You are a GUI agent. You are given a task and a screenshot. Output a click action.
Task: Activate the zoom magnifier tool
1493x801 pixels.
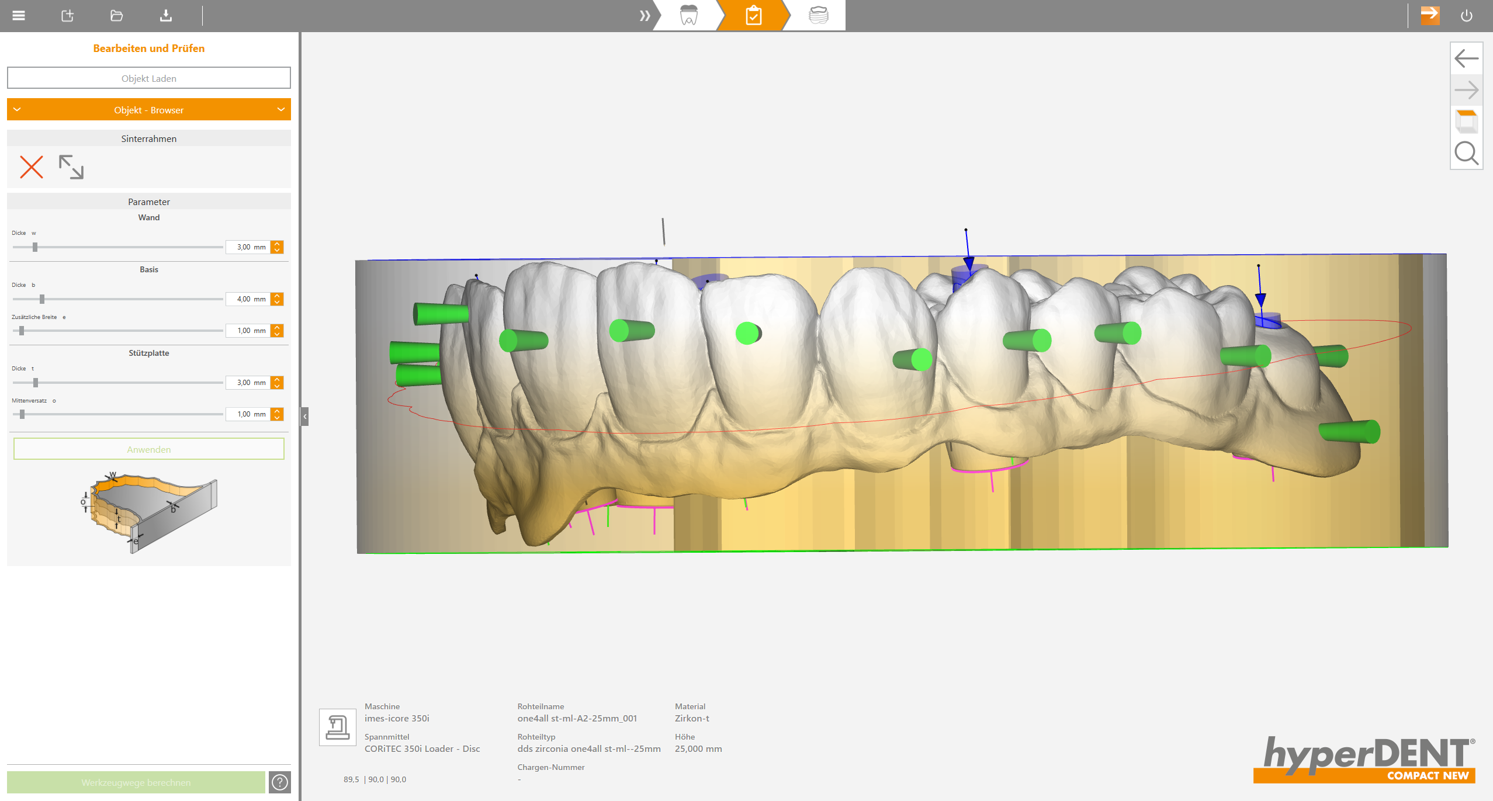pos(1466,152)
